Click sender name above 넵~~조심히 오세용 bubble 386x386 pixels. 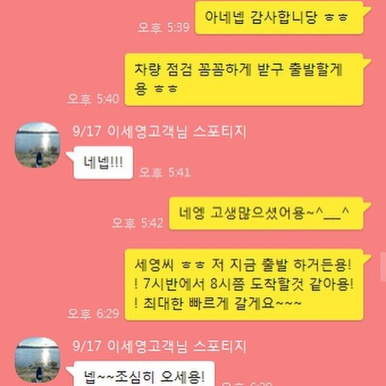[x=159, y=346]
